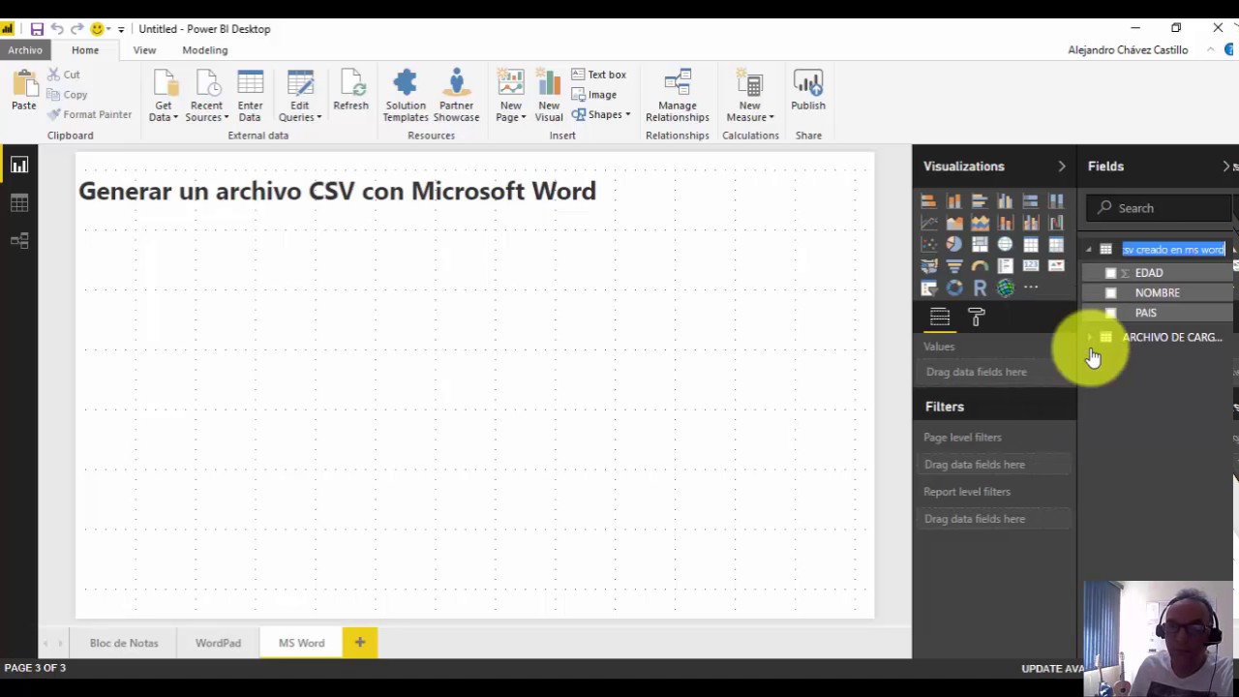Open the Fields well pane icon
Screen dimensions: 1239x697
click(940, 317)
